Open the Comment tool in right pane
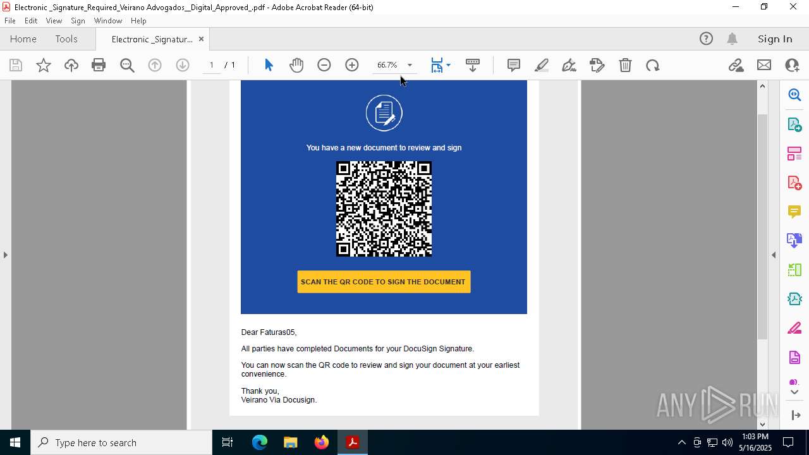 [794, 211]
